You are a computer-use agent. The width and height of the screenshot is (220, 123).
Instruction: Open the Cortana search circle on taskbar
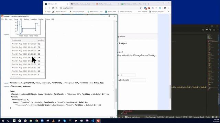[8, 121]
